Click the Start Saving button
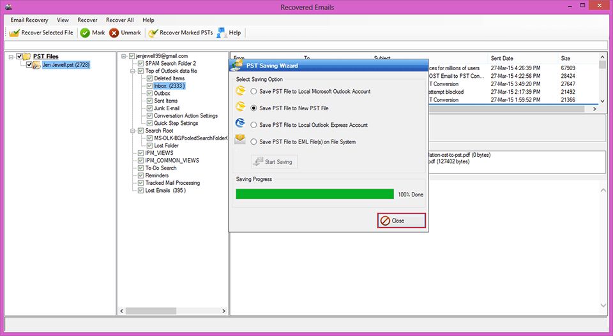The width and height of the screenshot is (613, 336). point(274,161)
